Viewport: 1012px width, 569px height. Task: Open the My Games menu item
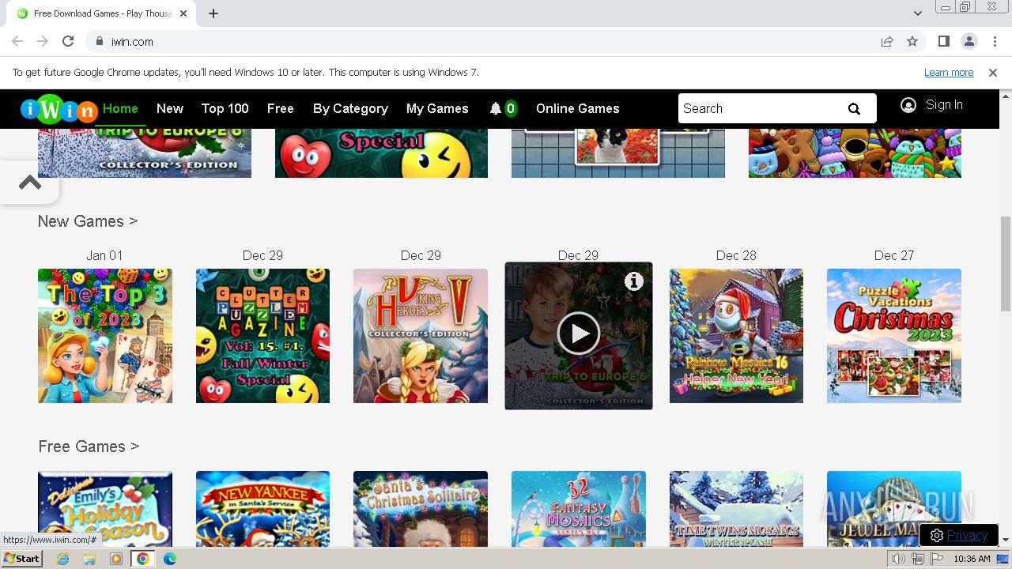tap(437, 108)
